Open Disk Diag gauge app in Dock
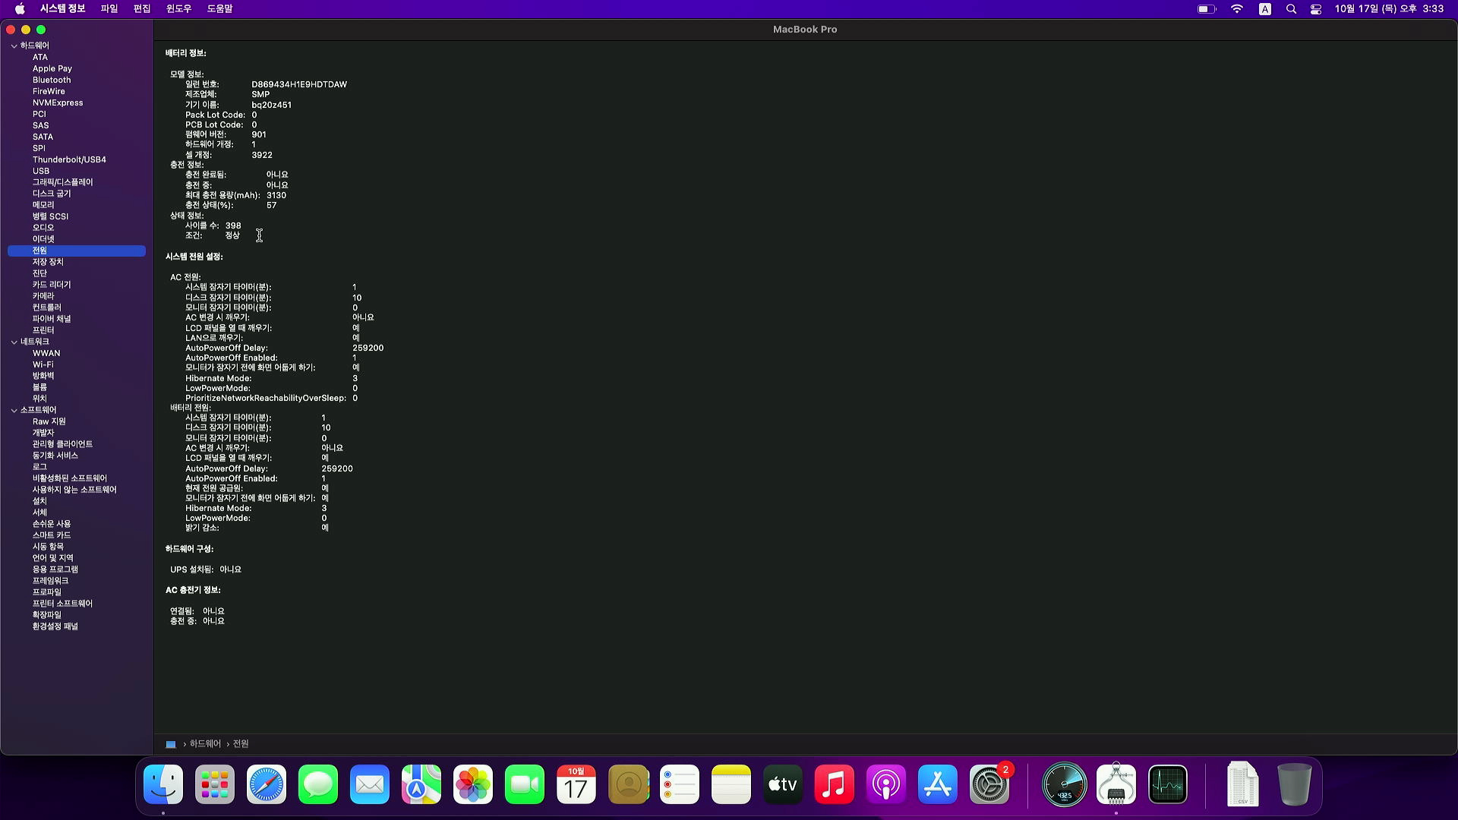The height and width of the screenshot is (820, 1458). click(1065, 784)
